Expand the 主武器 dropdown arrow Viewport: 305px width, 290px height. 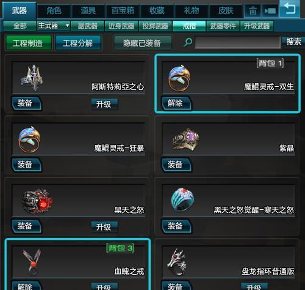point(67,26)
